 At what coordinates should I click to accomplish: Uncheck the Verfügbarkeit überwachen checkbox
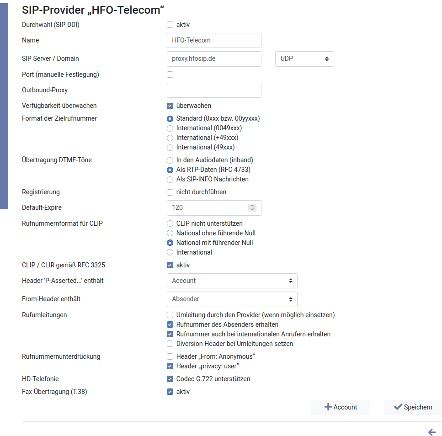pyautogui.click(x=170, y=106)
